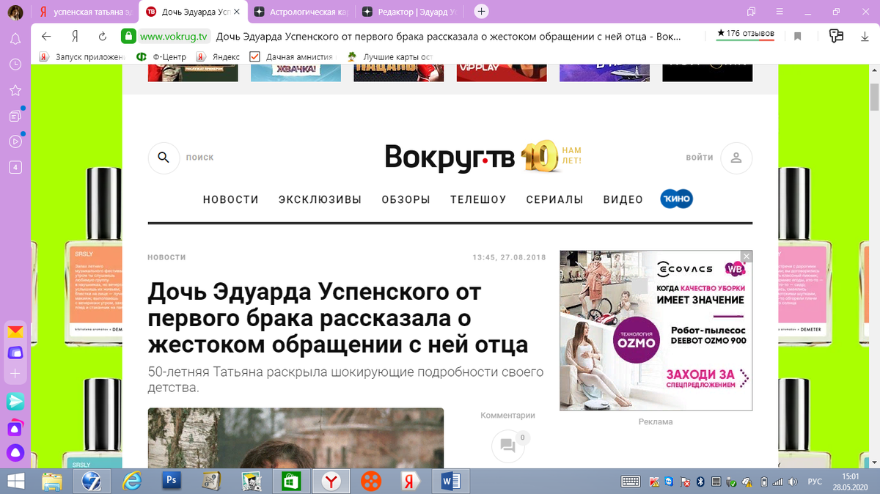Open ЭКСКЛЮЗИВЫ menu section
This screenshot has width=880, height=494.
point(320,199)
